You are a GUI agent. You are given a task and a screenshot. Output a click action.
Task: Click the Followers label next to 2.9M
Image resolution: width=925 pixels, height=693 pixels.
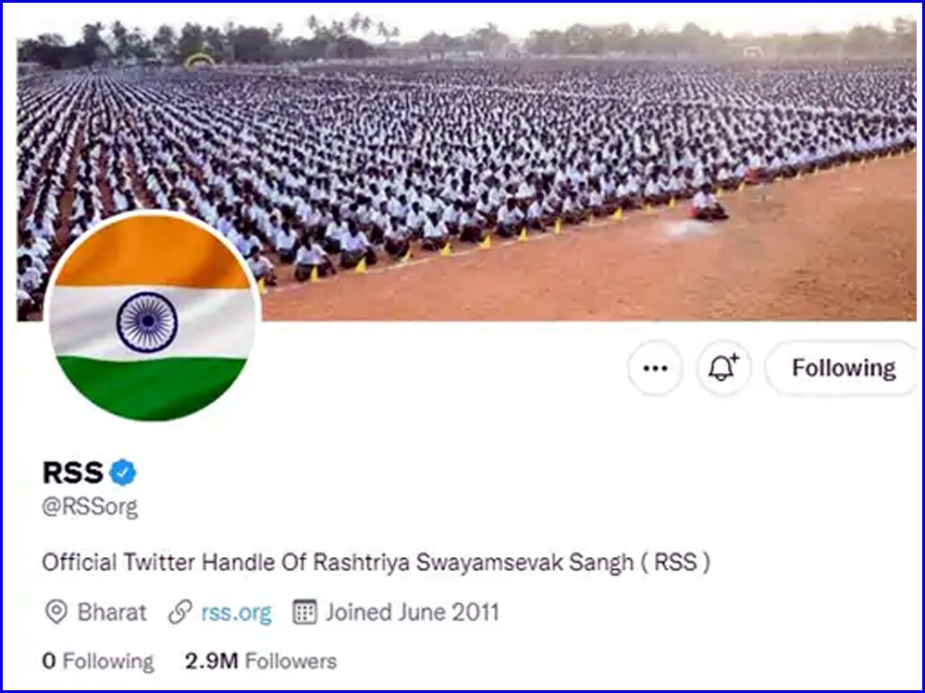click(290, 662)
